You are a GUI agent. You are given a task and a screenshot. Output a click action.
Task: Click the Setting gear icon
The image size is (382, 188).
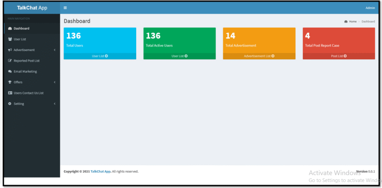(10, 104)
